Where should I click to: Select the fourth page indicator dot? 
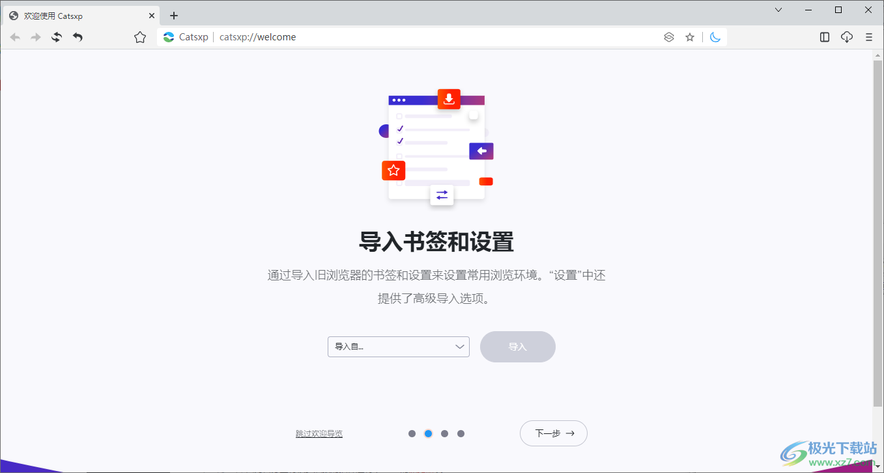click(x=461, y=433)
